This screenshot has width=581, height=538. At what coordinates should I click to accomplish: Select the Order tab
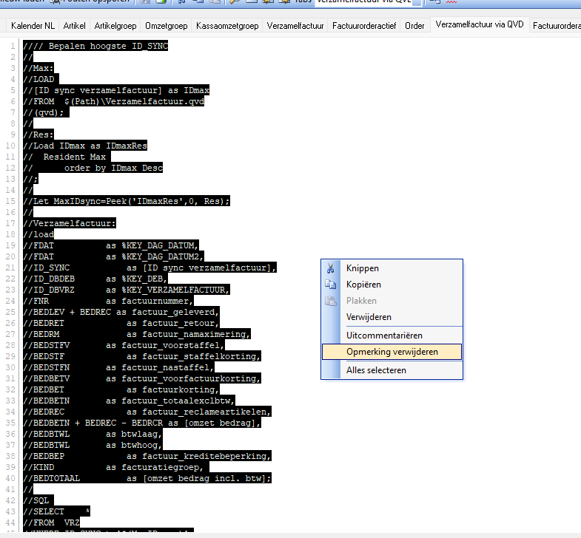tap(414, 26)
